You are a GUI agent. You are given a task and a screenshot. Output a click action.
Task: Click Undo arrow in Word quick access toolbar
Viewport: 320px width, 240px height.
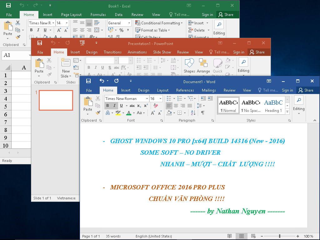coord(102,81)
